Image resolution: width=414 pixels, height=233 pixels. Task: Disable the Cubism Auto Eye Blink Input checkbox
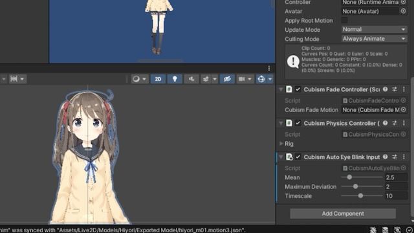click(298, 157)
